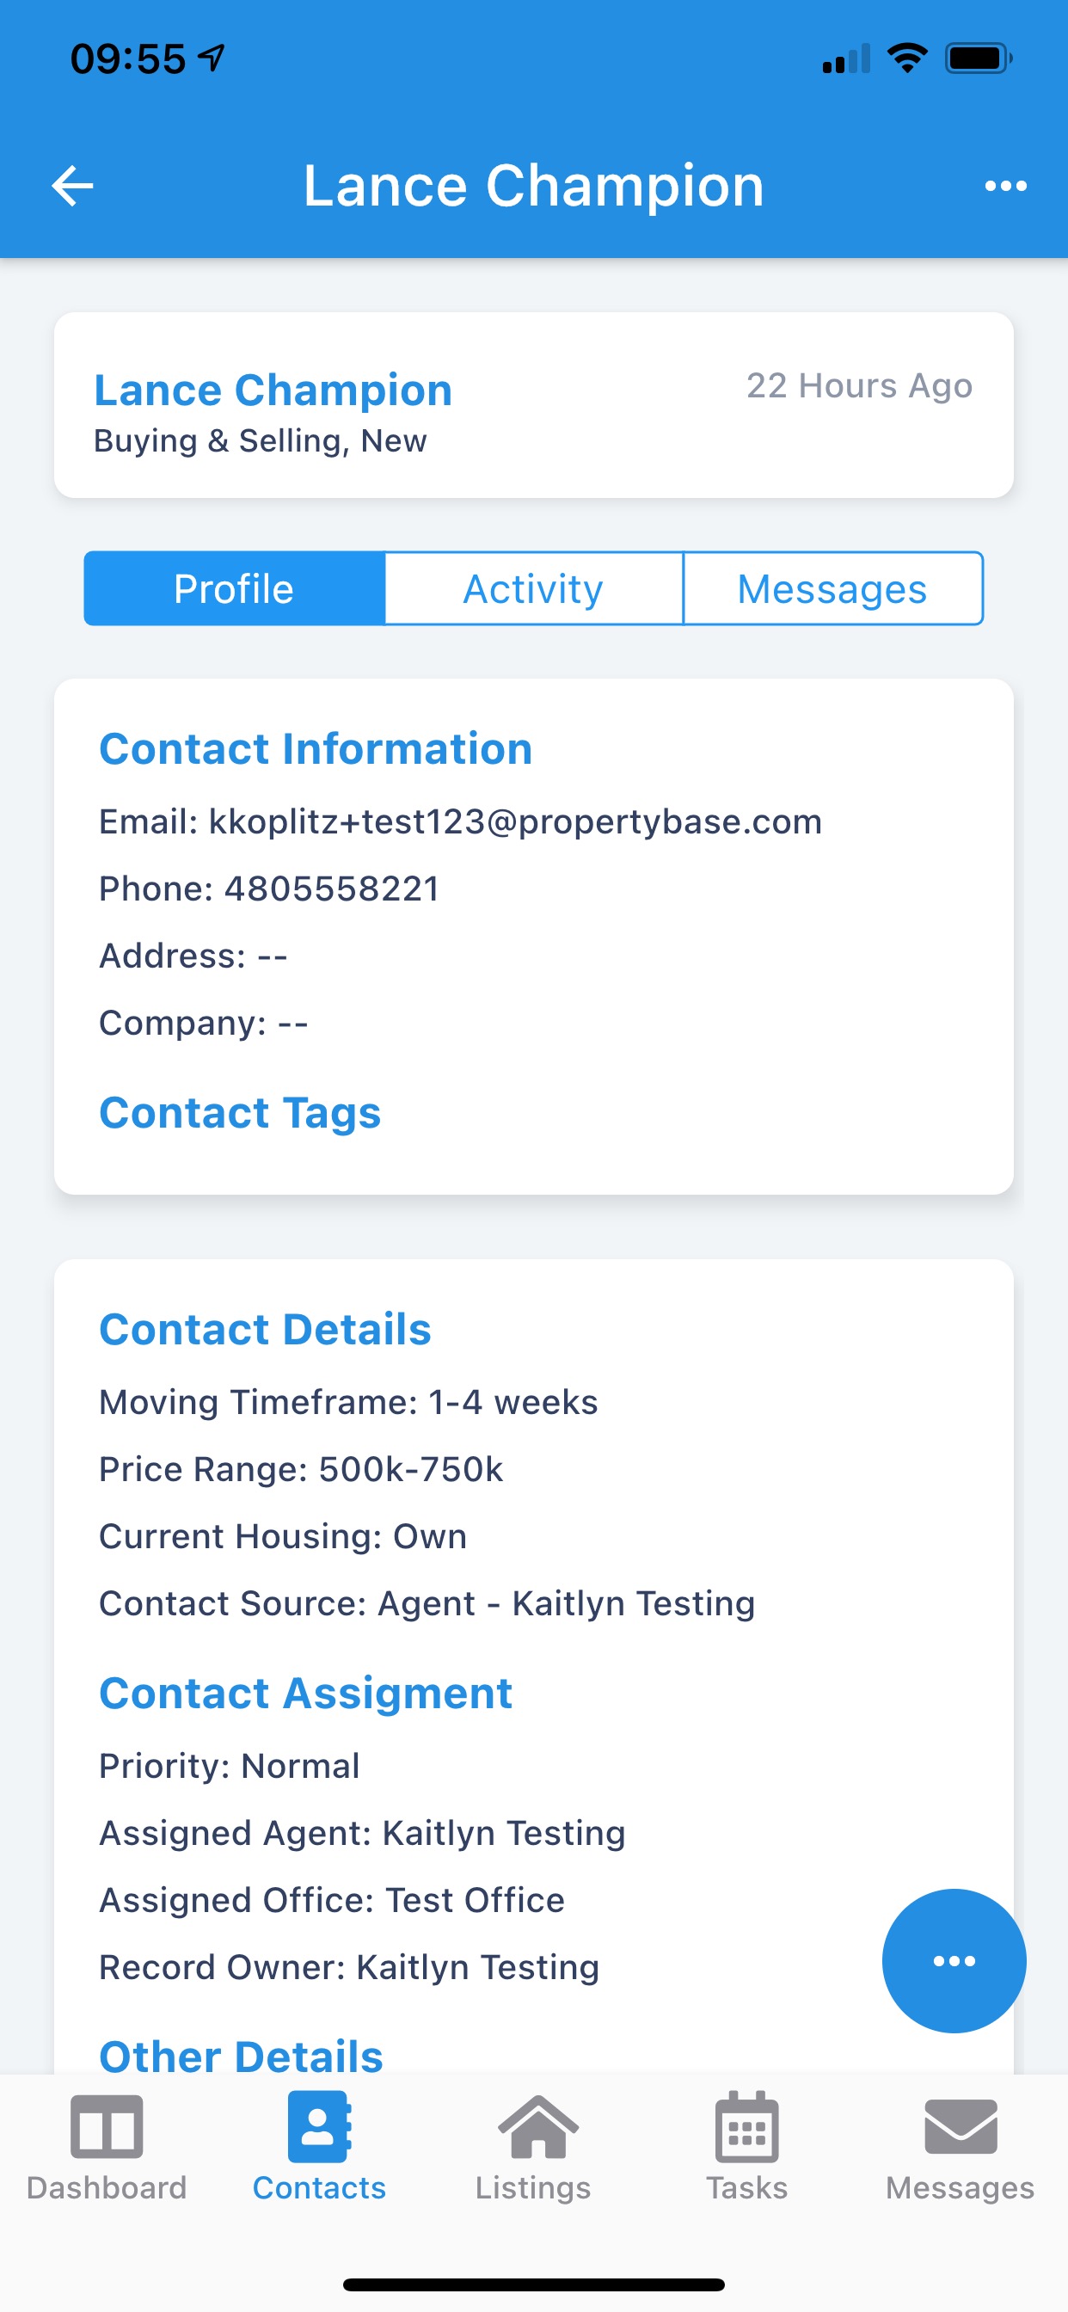Tap the Contact Tags heading
This screenshot has width=1068, height=2312.
click(240, 1113)
